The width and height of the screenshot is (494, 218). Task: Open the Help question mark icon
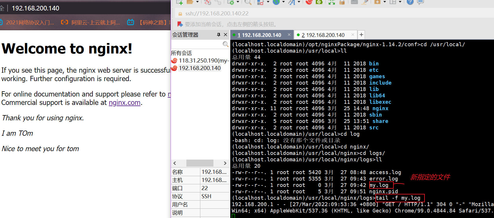[x=410, y=2]
